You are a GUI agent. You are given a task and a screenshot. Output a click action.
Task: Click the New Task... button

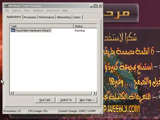(87, 100)
